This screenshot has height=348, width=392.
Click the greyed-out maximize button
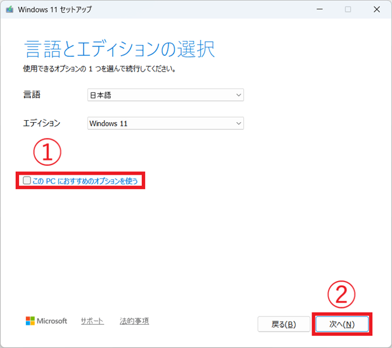(348, 9)
